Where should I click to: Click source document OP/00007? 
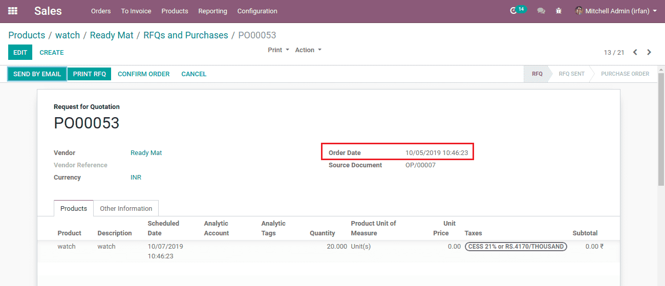[x=420, y=165]
